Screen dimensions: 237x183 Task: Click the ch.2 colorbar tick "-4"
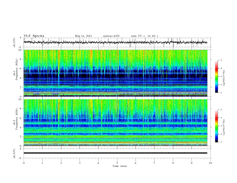point(221,118)
